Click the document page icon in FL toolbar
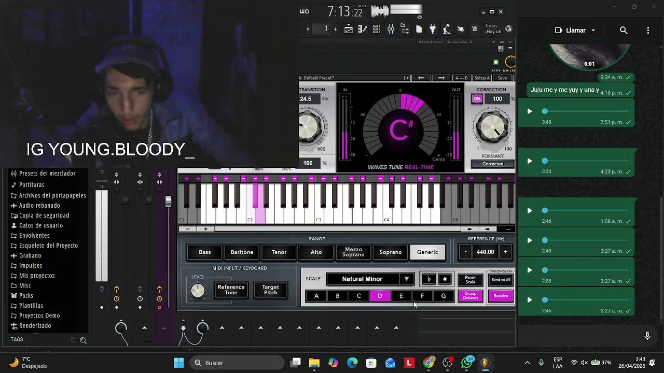The height and width of the screenshot is (373, 664). pos(419,29)
